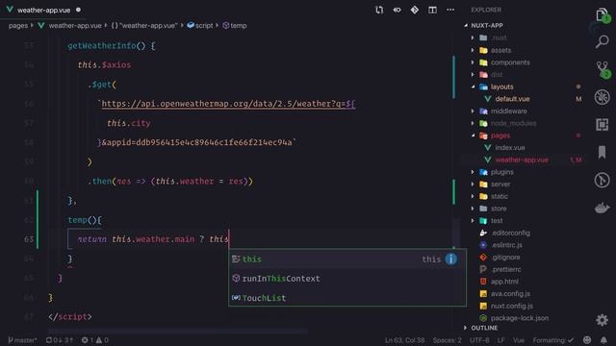Split the editor with split icon
616x346 pixels.
coord(432,10)
